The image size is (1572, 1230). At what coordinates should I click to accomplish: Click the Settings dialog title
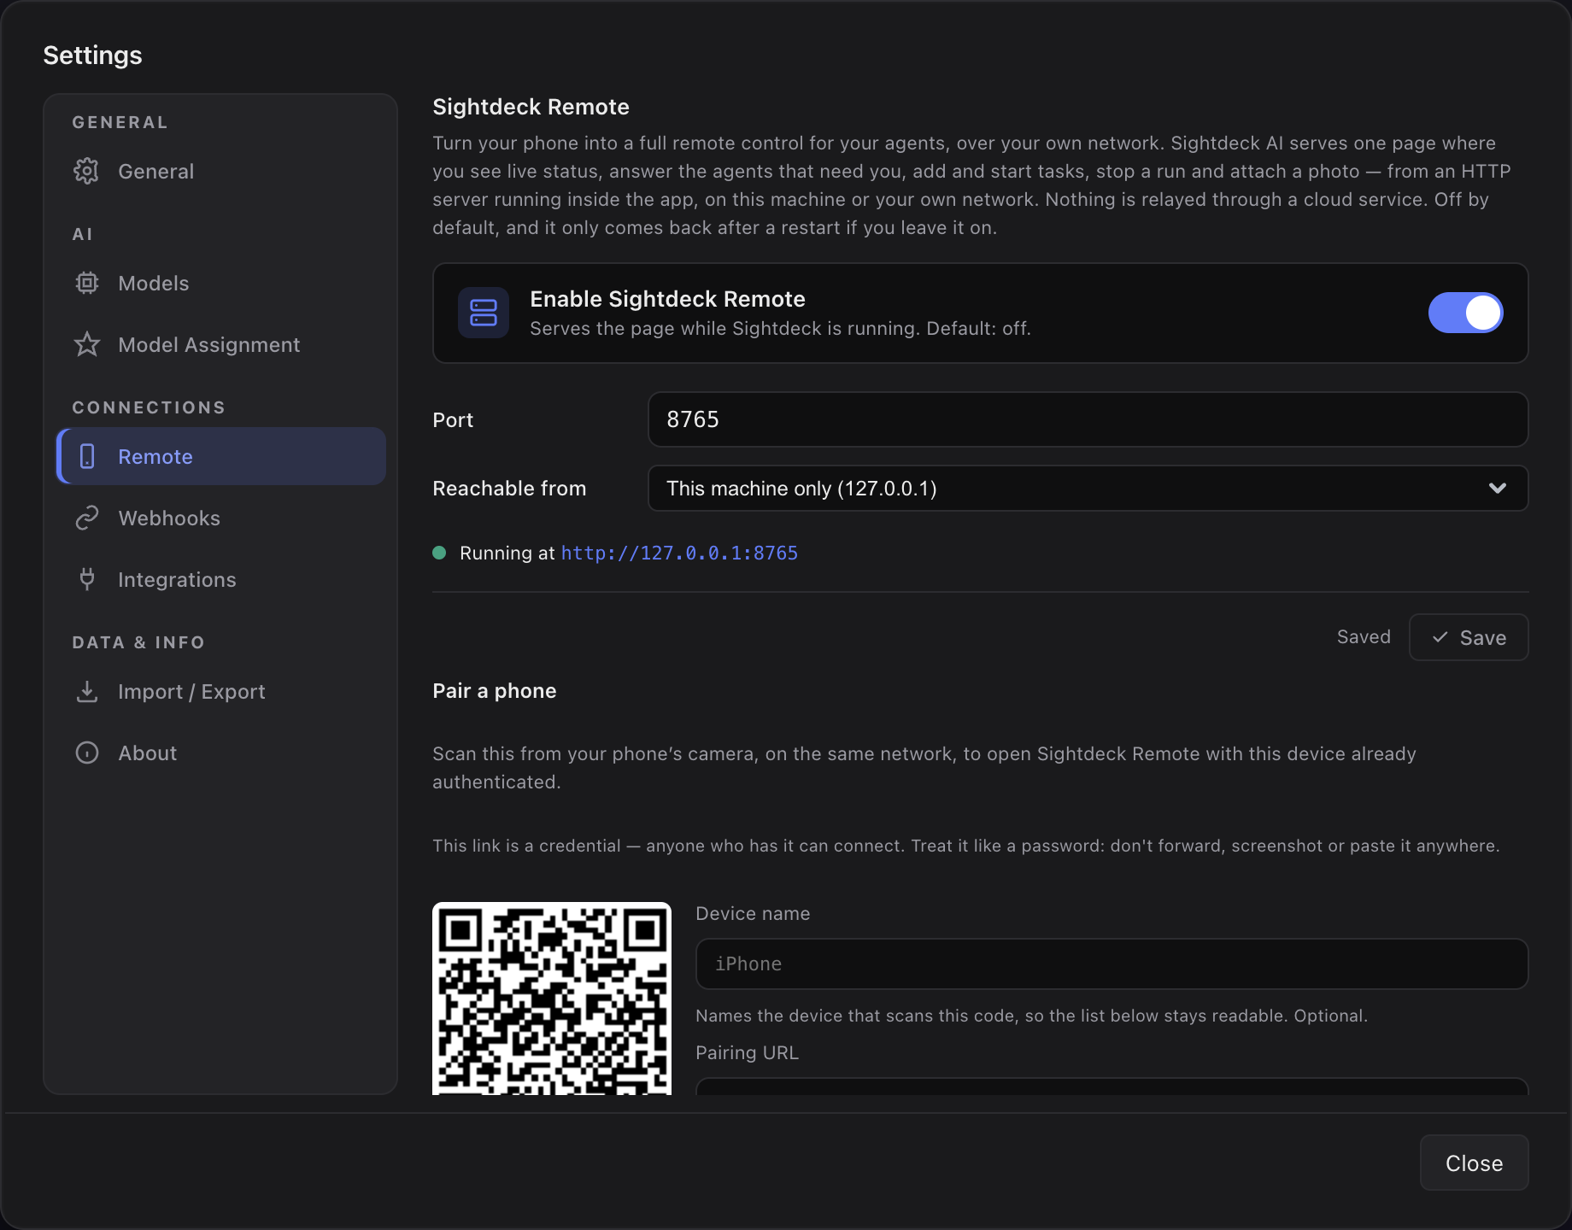pyautogui.click(x=92, y=55)
